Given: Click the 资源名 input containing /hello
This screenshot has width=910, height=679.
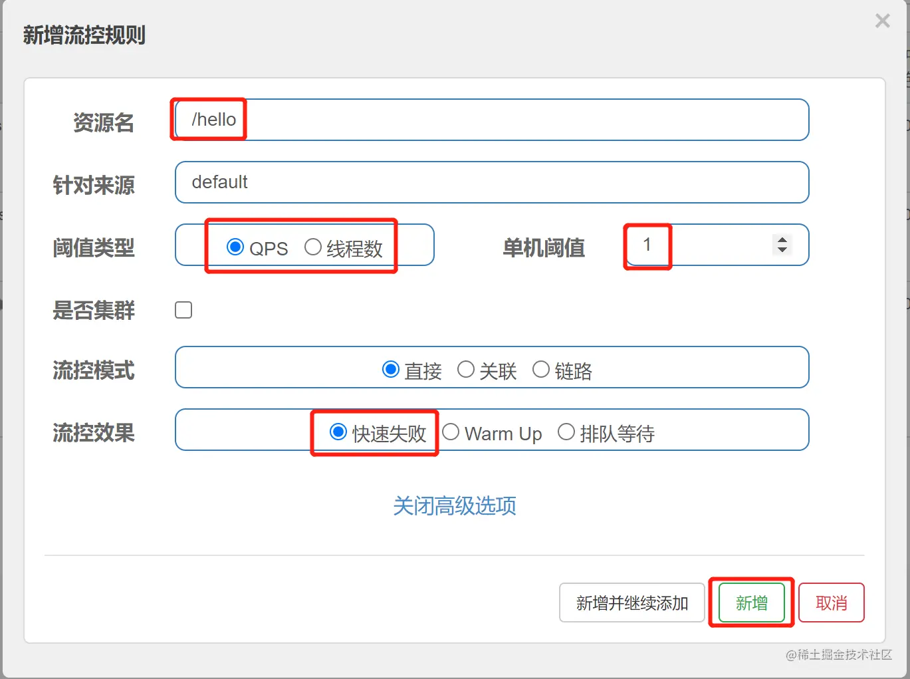Looking at the screenshot, I should 492,120.
